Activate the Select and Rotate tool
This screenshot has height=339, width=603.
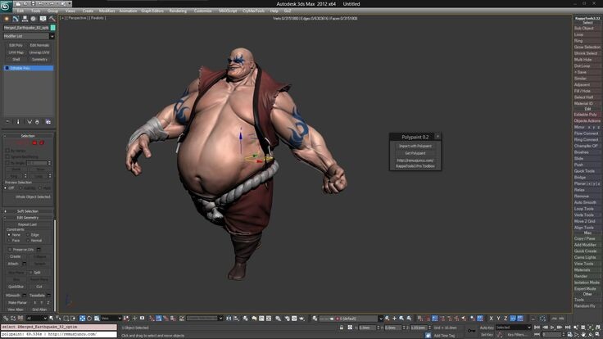(89, 319)
